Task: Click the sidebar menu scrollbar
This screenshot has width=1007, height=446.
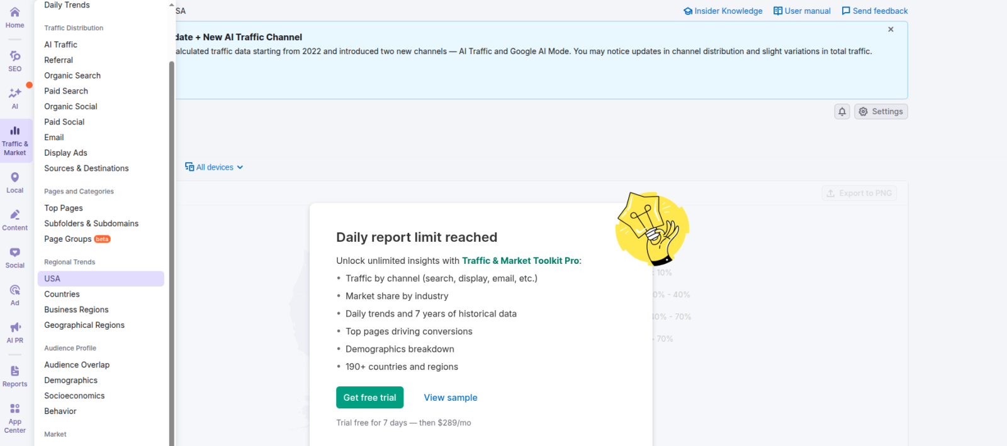Action: tap(171, 251)
